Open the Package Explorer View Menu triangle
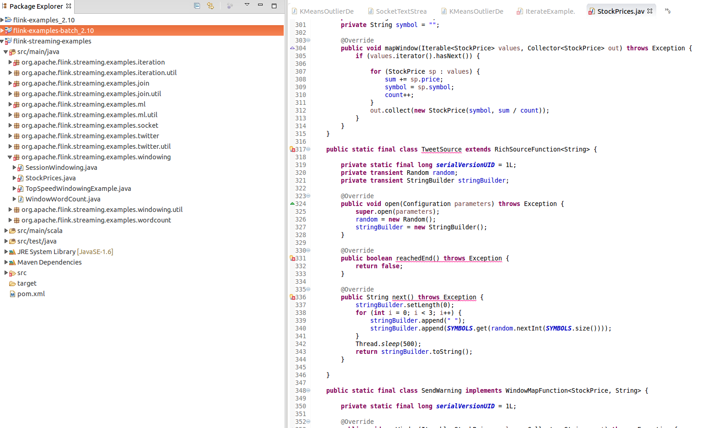707x428 pixels. point(247,5)
